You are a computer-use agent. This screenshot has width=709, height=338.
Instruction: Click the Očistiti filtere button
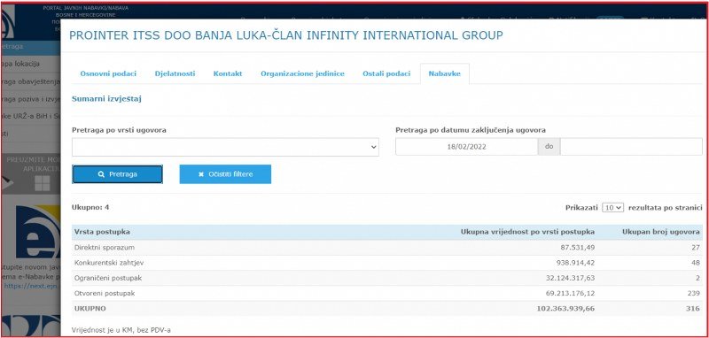(225, 174)
